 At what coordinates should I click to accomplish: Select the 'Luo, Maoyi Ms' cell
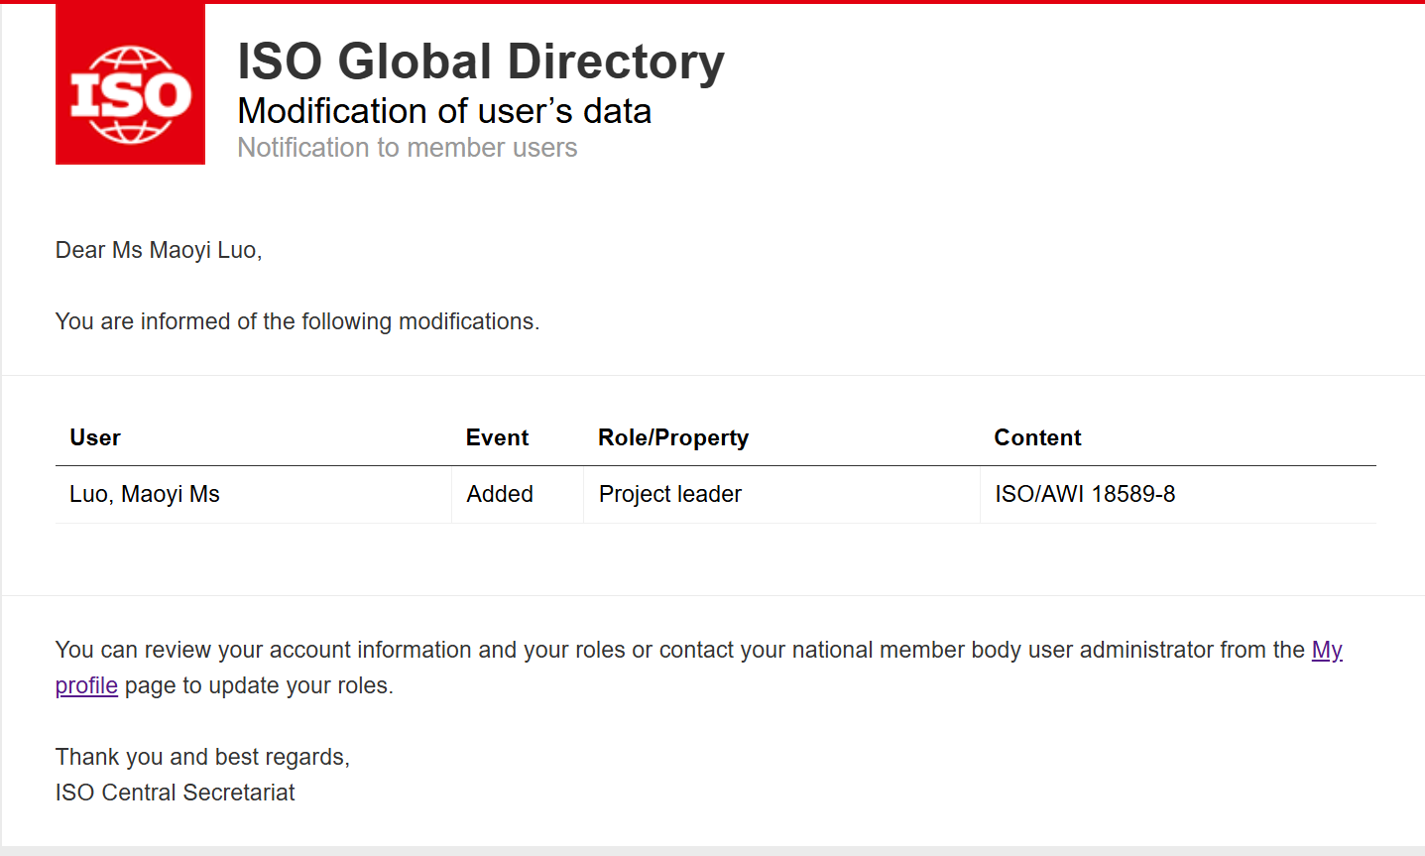[254, 494]
